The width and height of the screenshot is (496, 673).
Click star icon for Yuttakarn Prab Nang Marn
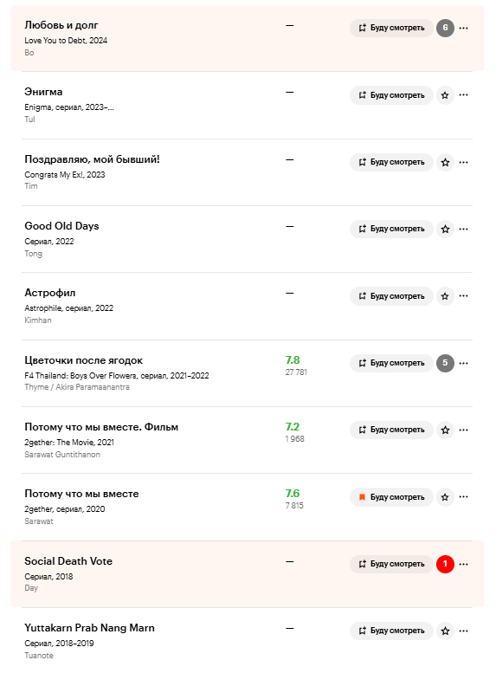(445, 631)
